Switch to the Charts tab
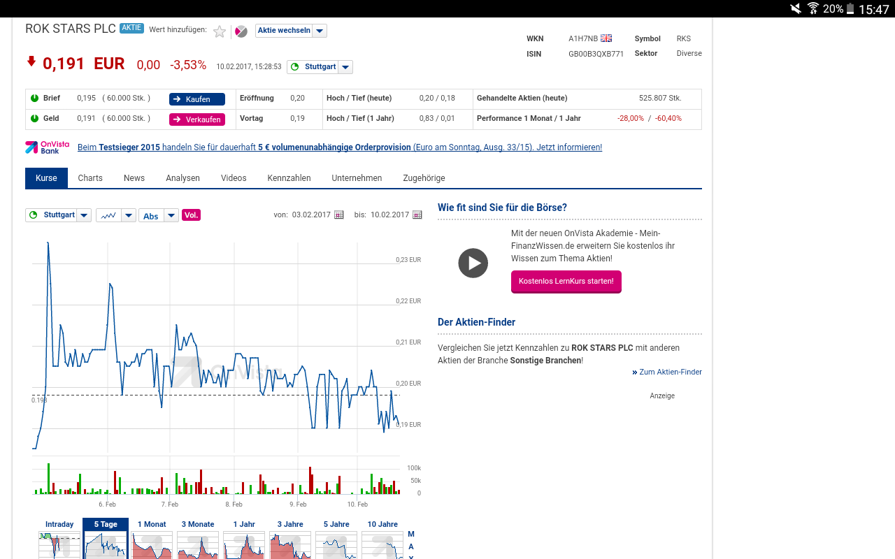The width and height of the screenshot is (895, 559). pos(90,178)
